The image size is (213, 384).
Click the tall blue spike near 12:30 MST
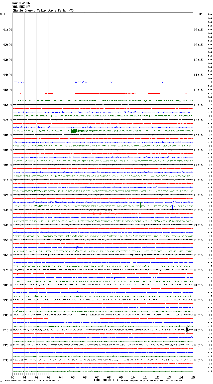pos(173,204)
